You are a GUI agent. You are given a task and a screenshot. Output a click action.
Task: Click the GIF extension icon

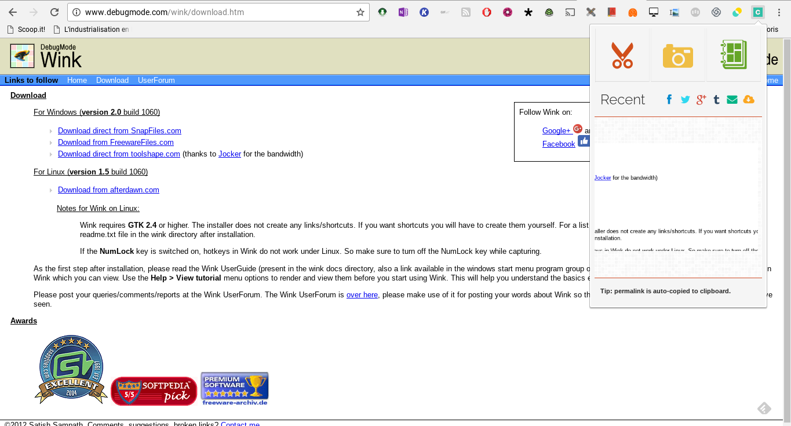445,12
